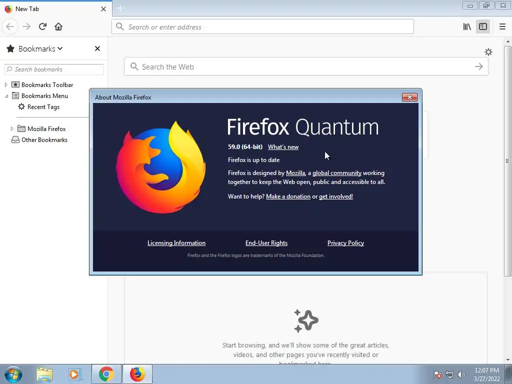Screen dimensions: 512x384
Task: Open new tab page preferences gear
Action: pyautogui.click(x=488, y=52)
